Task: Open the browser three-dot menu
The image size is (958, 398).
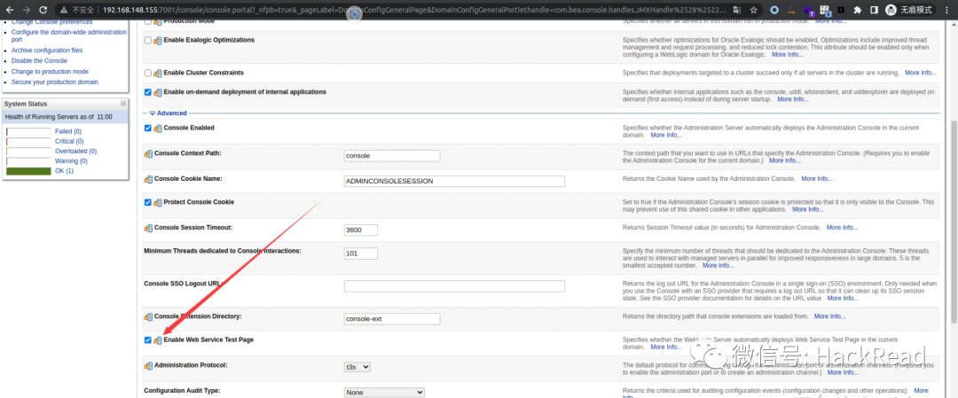Action: [947, 10]
